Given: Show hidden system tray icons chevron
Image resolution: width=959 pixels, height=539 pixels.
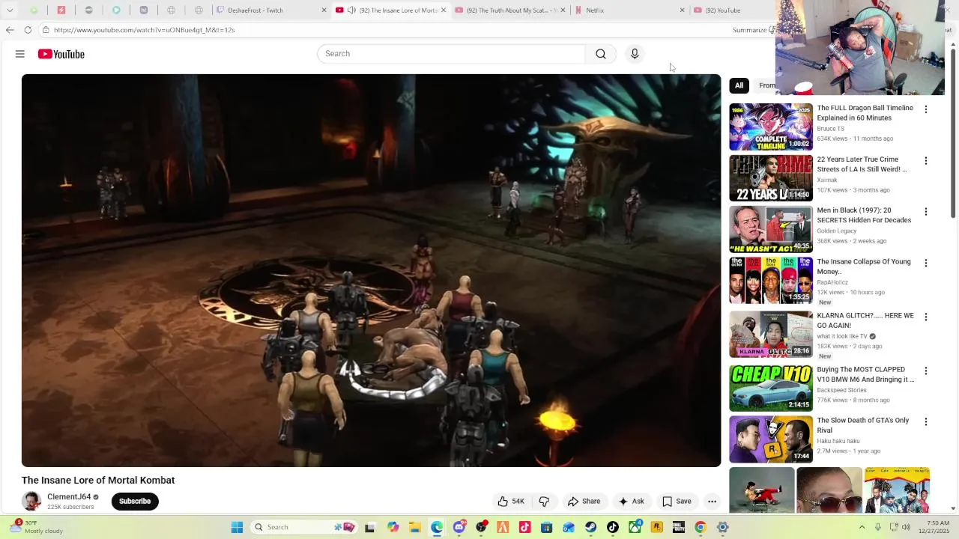Looking at the screenshot, I should [862, 527].
